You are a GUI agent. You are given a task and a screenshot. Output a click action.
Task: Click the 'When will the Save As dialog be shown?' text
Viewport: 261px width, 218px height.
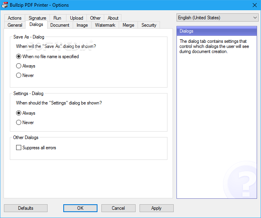coord(56,46)
